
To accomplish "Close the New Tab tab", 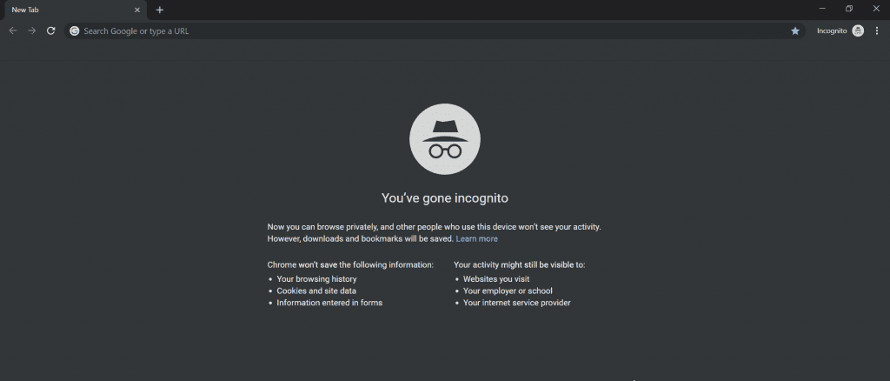I will click(x=136, y=10).
